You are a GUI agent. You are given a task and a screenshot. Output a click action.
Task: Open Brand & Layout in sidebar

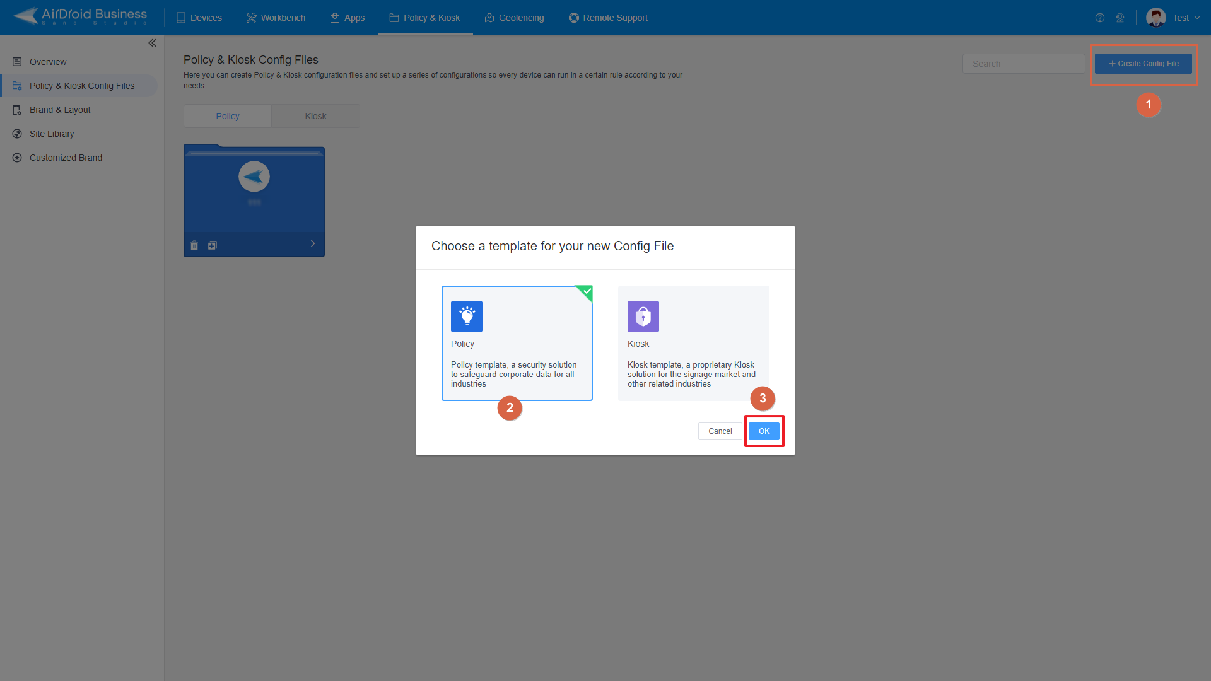click(x=60, y=110)
